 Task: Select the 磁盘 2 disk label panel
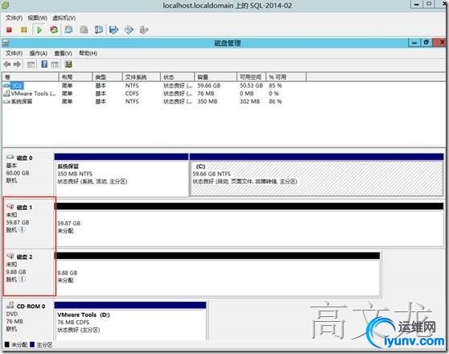tap(28, 272)
